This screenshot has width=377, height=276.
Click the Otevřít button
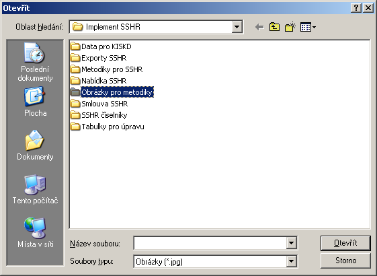click(x=345, y=243)
